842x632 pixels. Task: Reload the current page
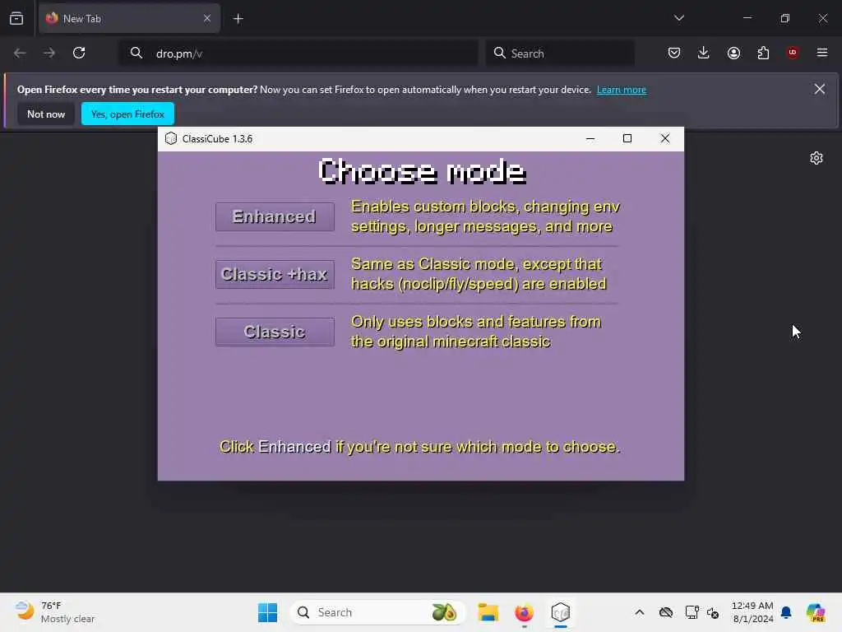79,53
